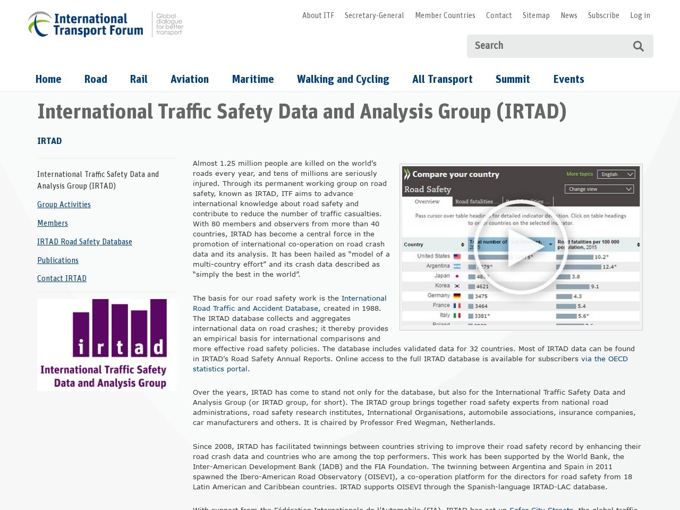
Task: Open the English language dropdown
Action: [615, 174]
